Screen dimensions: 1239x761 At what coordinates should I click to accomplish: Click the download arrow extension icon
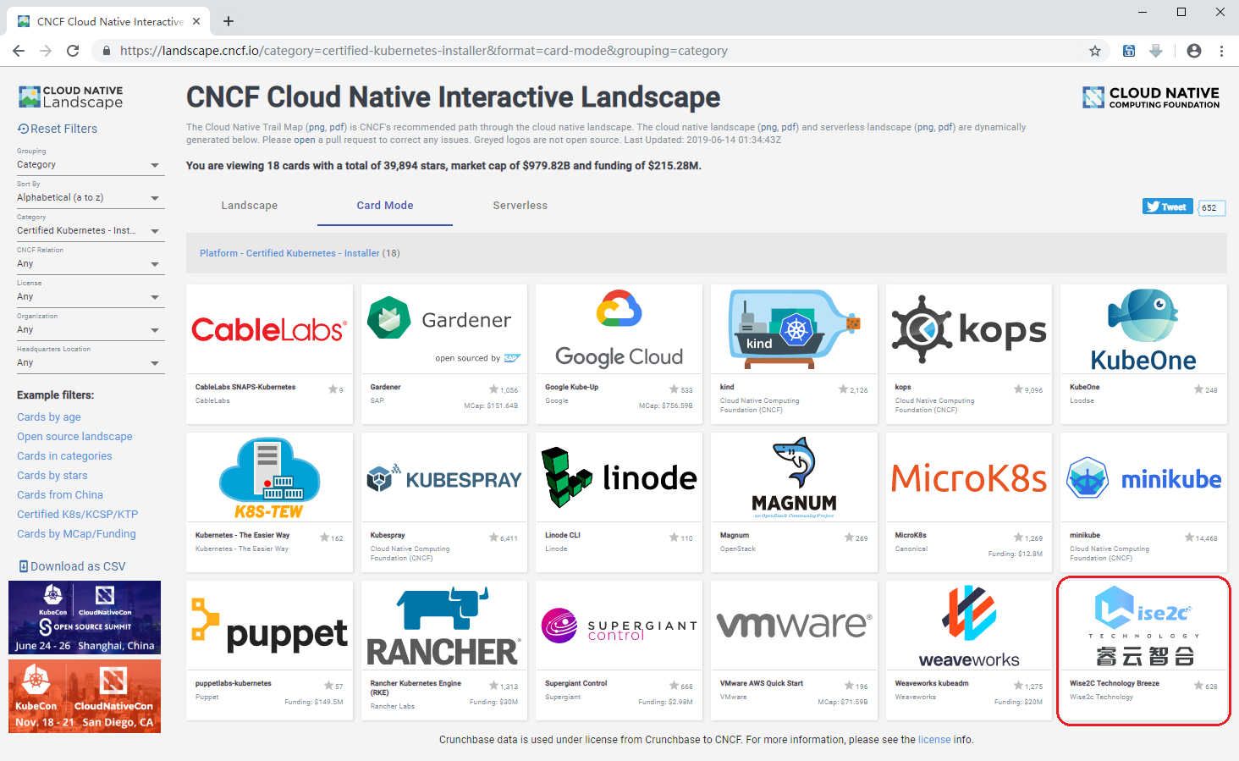pyautogui.click(x=1156, y=51)
